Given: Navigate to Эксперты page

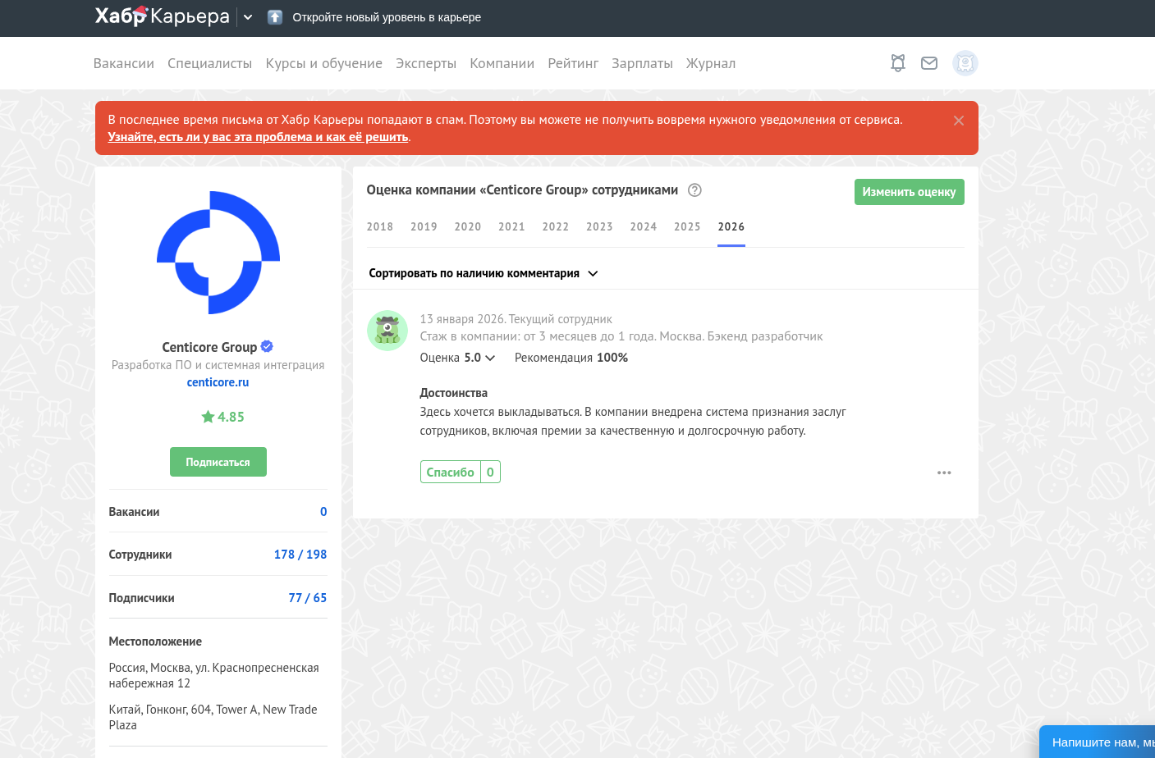Looking at the screenshot, I should pyautogui.click(x=426, y=63).
